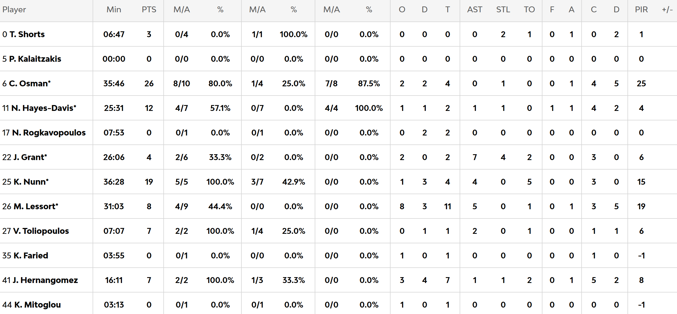The image size is (677, 314).
Task: Open N. Hayes-Davis player link
Action: [x=44, y=108]
